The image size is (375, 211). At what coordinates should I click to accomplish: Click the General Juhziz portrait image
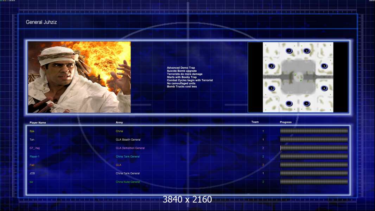point(80,77)
